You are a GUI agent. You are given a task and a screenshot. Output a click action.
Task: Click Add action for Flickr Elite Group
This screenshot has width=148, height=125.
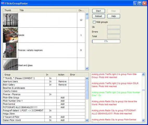(62, 98)
